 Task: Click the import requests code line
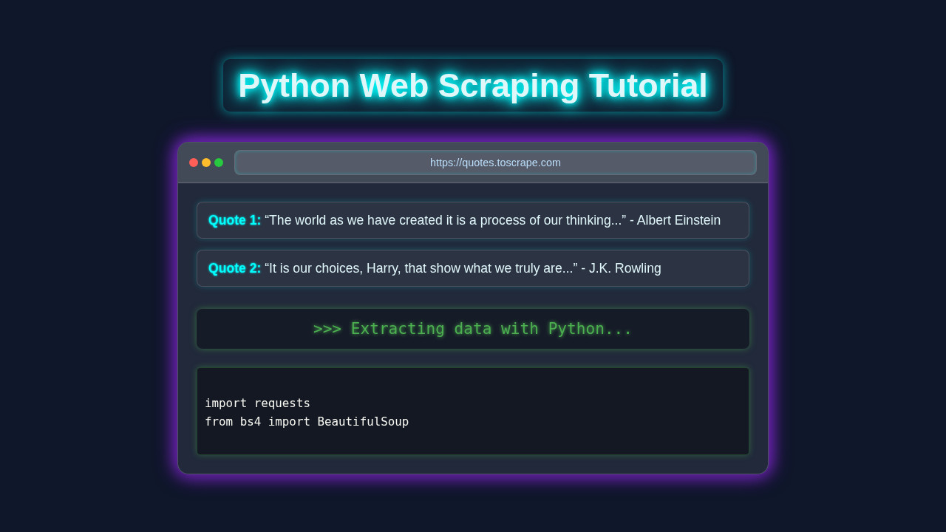(x=257, y=403)
